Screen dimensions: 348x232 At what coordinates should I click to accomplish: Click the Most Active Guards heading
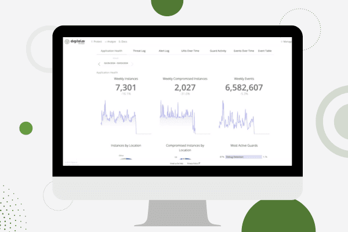pyautogui.click(x=244, y=146)
